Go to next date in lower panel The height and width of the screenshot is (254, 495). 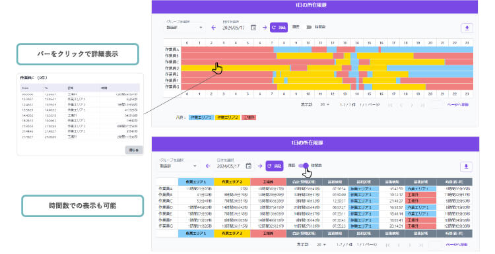click(259, 166)
